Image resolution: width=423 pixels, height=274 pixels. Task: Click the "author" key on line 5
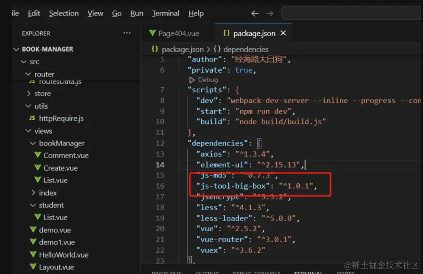(205, 59)
